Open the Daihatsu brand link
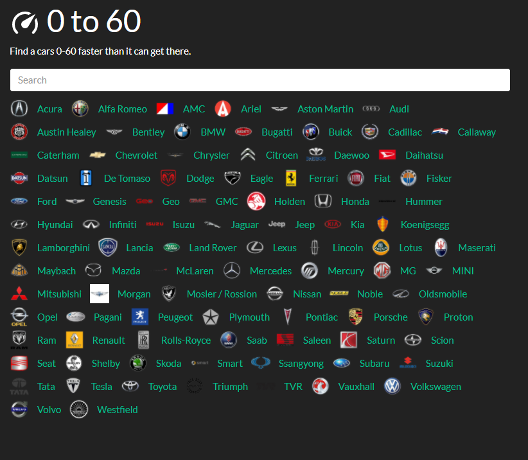This screenshot has height=460, width=528. (425, 155)
